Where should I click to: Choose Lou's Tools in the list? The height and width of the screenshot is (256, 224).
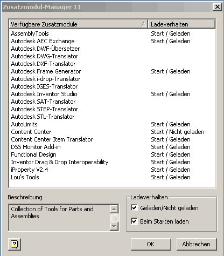[25, 177]
